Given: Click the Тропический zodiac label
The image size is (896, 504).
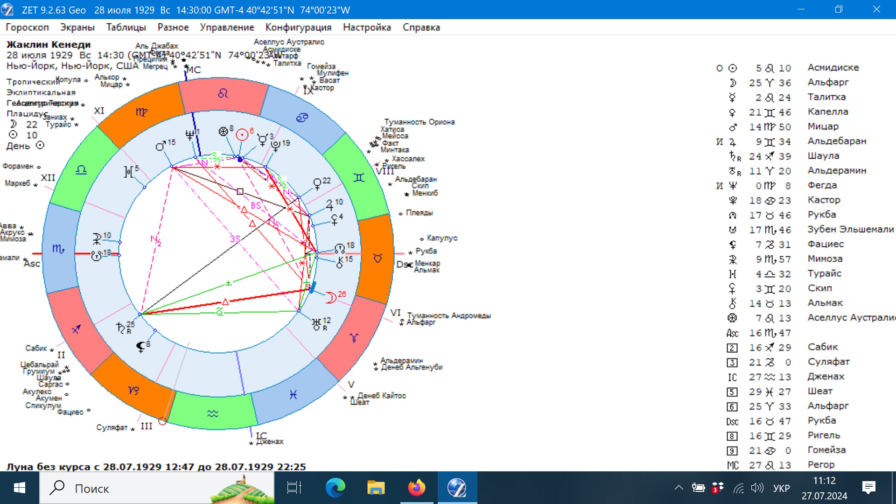Looking at the screenshot, I should [x=33, y=82].
